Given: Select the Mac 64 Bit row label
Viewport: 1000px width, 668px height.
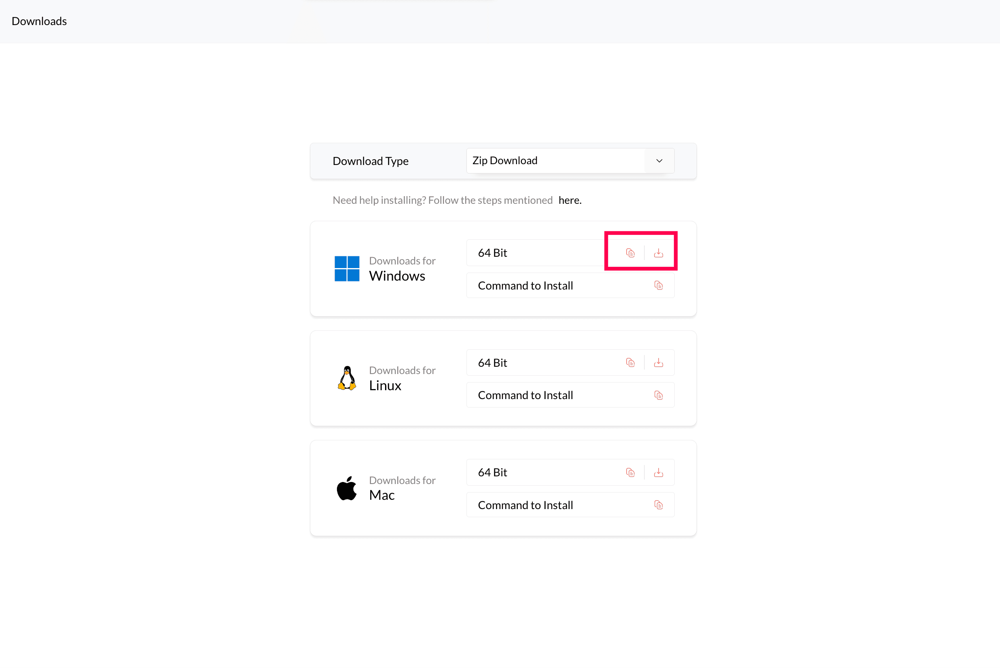Looking at the screenshot, I should tap(493, 472).
